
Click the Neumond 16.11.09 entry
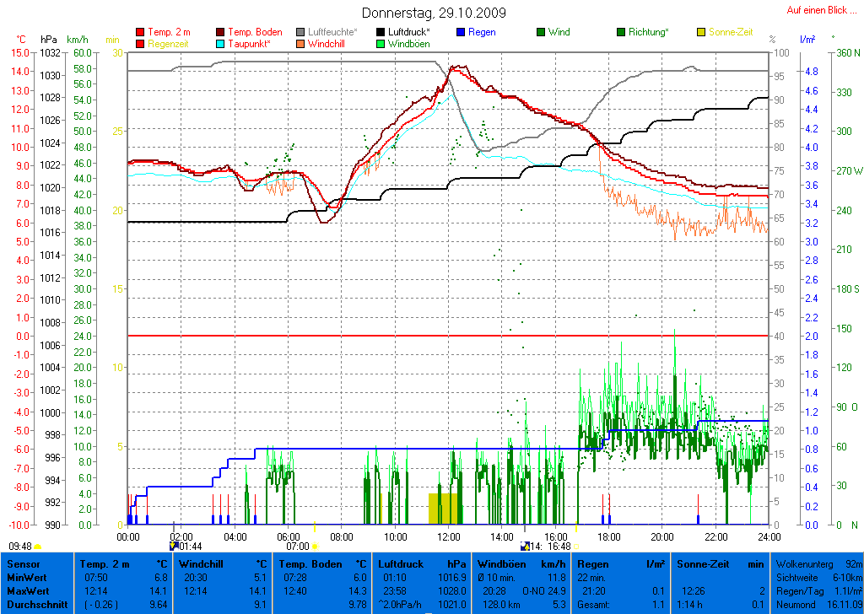817,605
